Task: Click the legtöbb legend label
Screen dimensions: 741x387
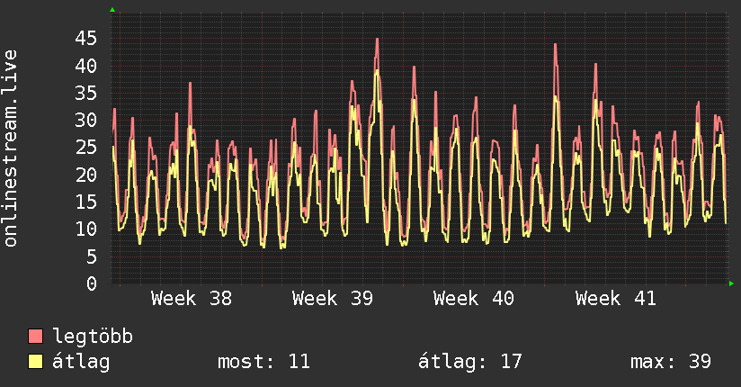Action: tap(93, 337)
